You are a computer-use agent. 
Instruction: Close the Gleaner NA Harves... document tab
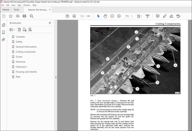(50, 10)
